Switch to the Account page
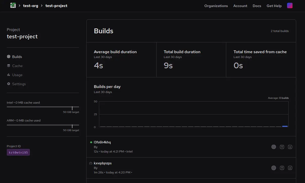This screenshot has width=305, height=183. coord(240,6)
